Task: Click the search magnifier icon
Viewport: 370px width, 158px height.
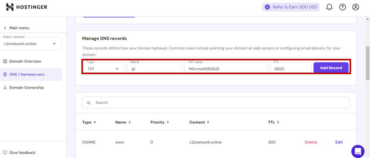Action: 89,103
